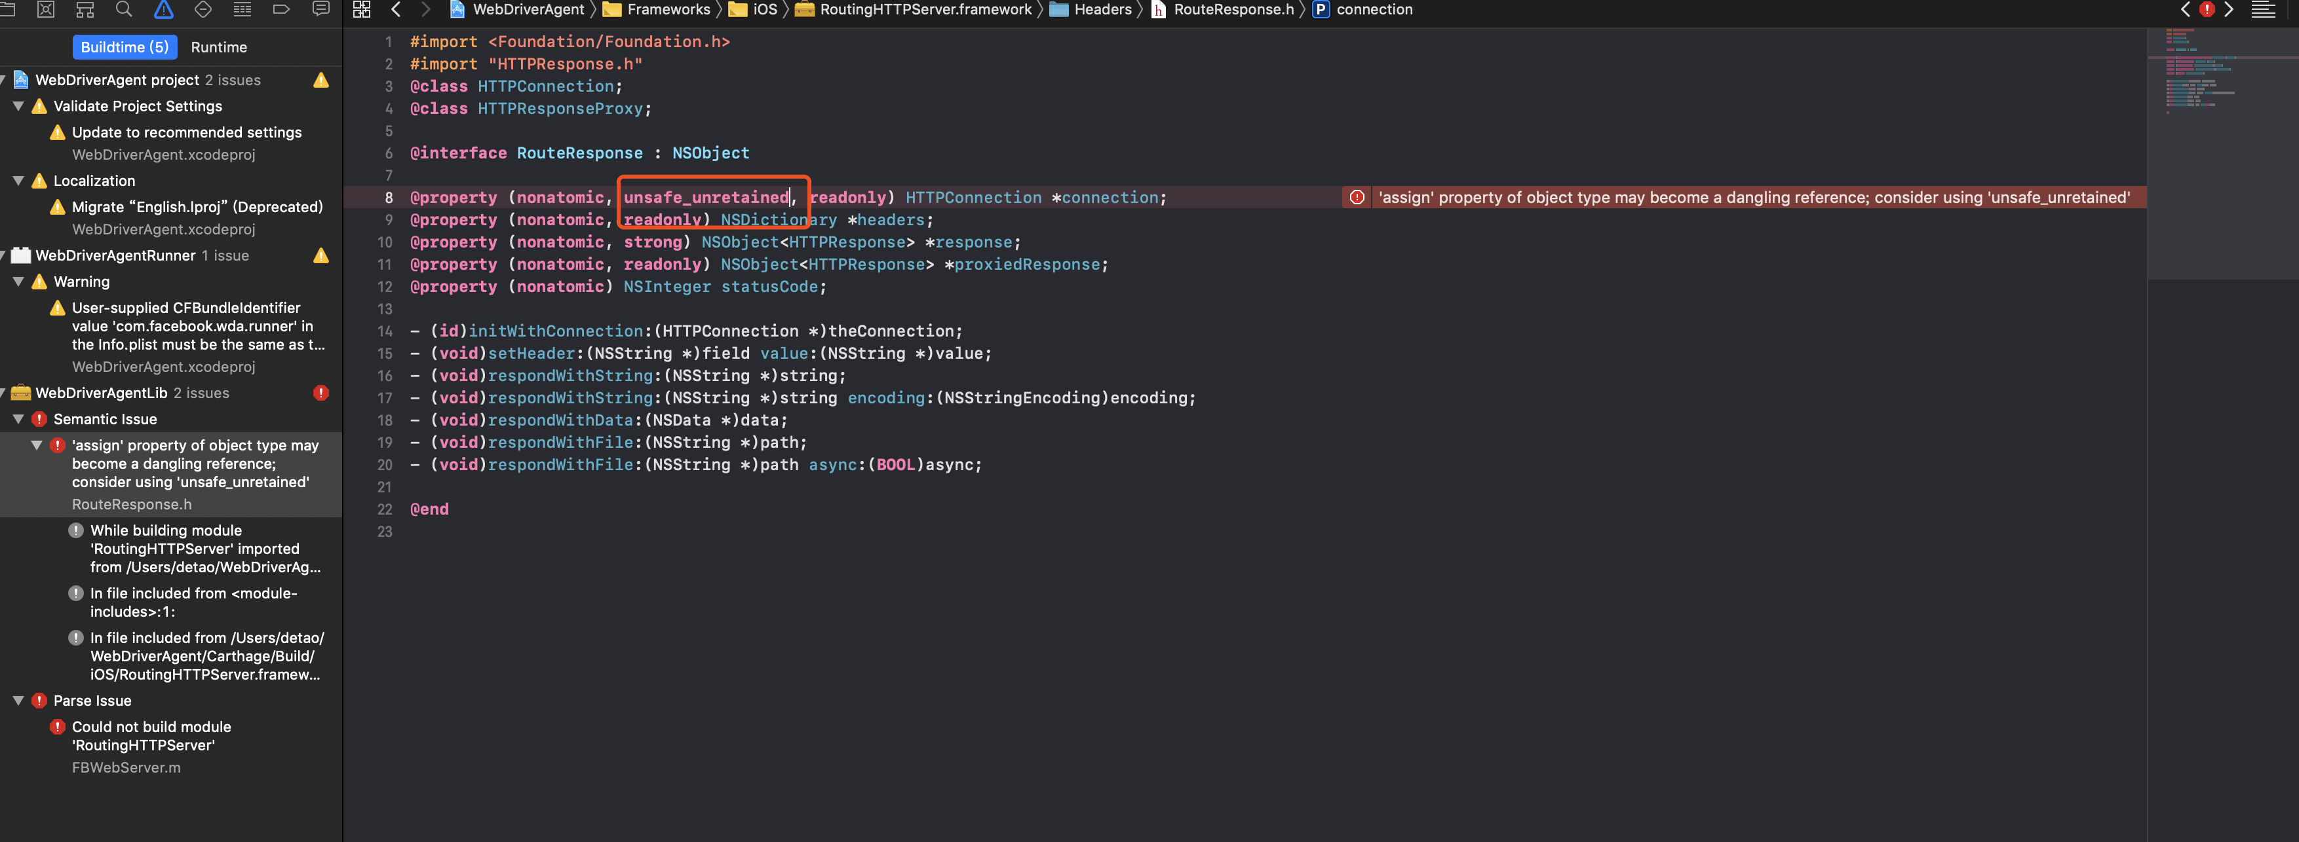Collapse the Validate Project Settings group
The height and width of the screenshot is (842, 2299).
[x=18, y=106]
